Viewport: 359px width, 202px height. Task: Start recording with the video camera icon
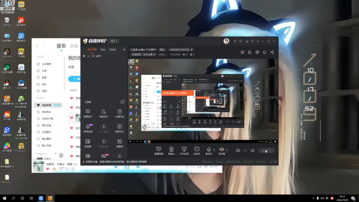pyautogui.click(x=238, y=150)
